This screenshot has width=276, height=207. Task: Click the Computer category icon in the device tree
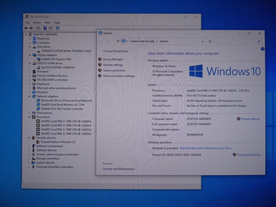(x=34, y=43)
